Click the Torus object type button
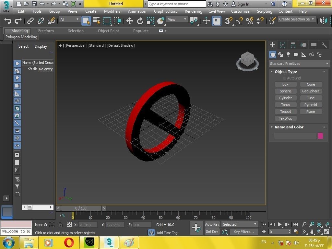 285,105
